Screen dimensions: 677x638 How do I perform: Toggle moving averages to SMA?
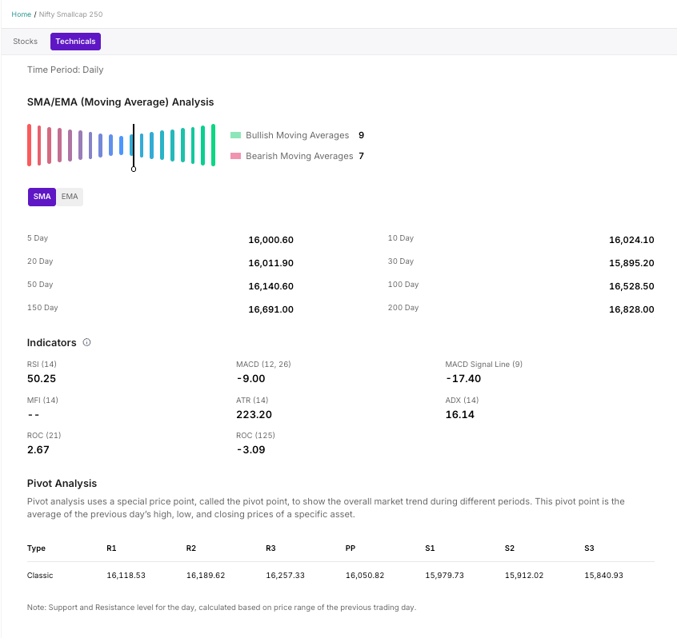click(42, 197)
